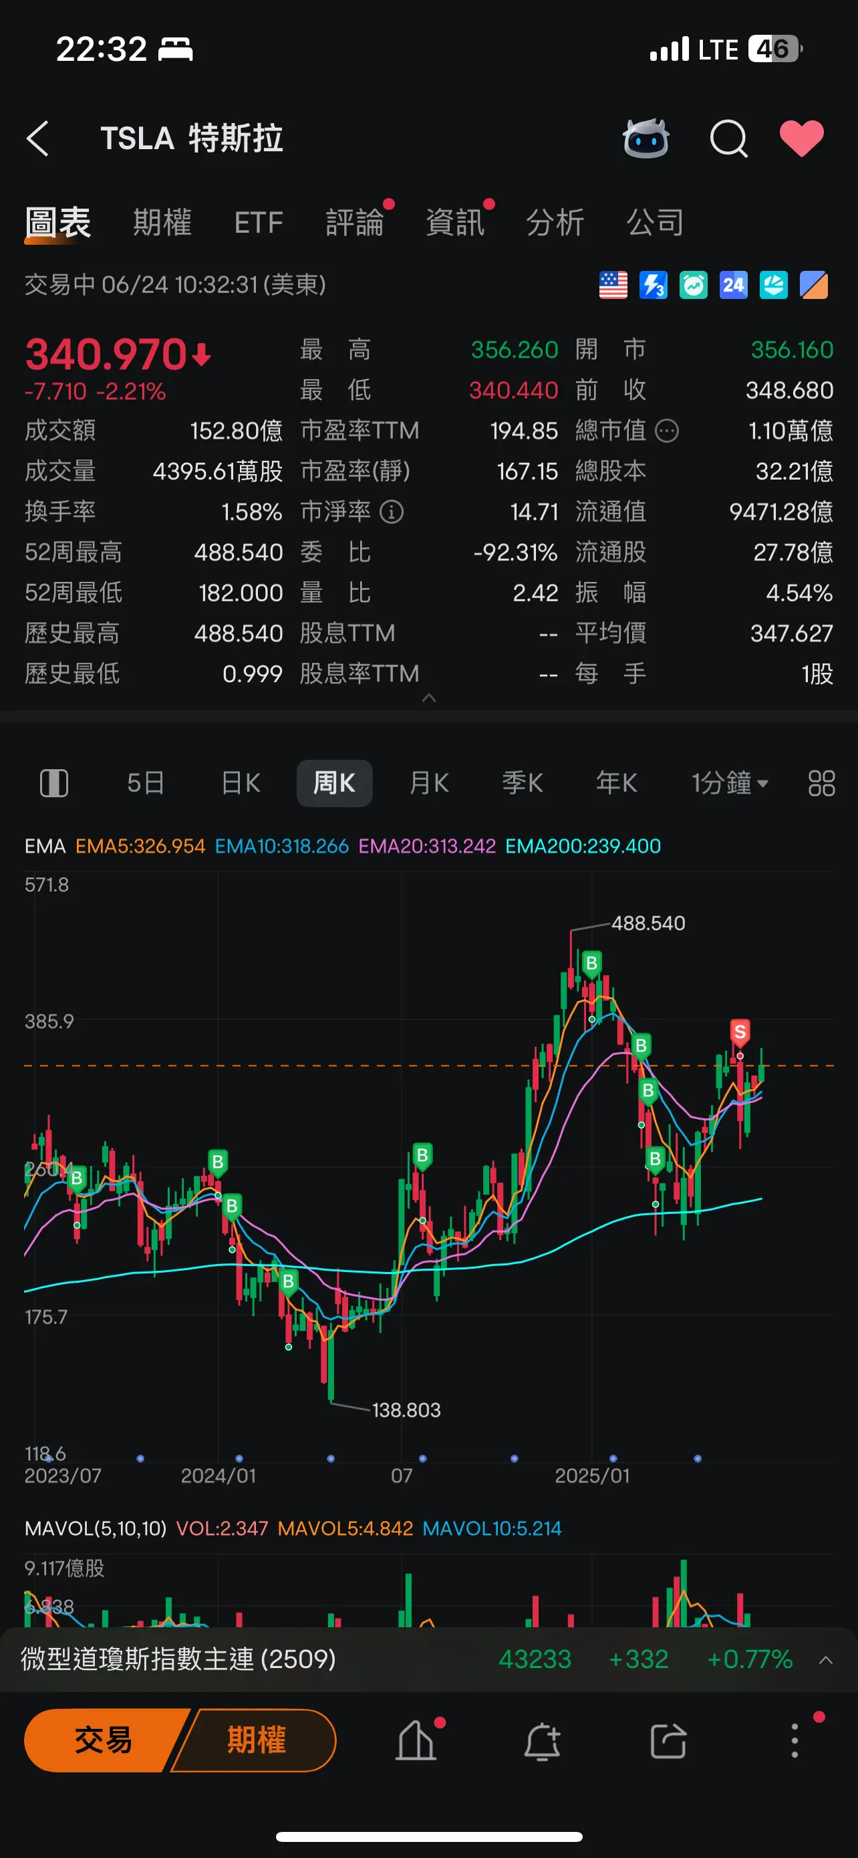Image resolution: width=858 pixels, height=1858 pixels.
Task: Tap the 總市值 value 1.10萬億
Action: tap(791, 431)
